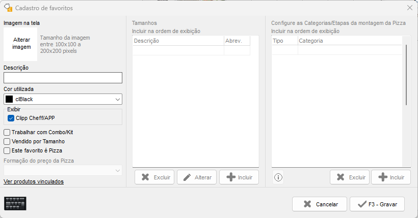Disable the Clipp Cheff/APP checkbox
The image size is (418, 218).
pyautogui.click(x=11, y=118)
